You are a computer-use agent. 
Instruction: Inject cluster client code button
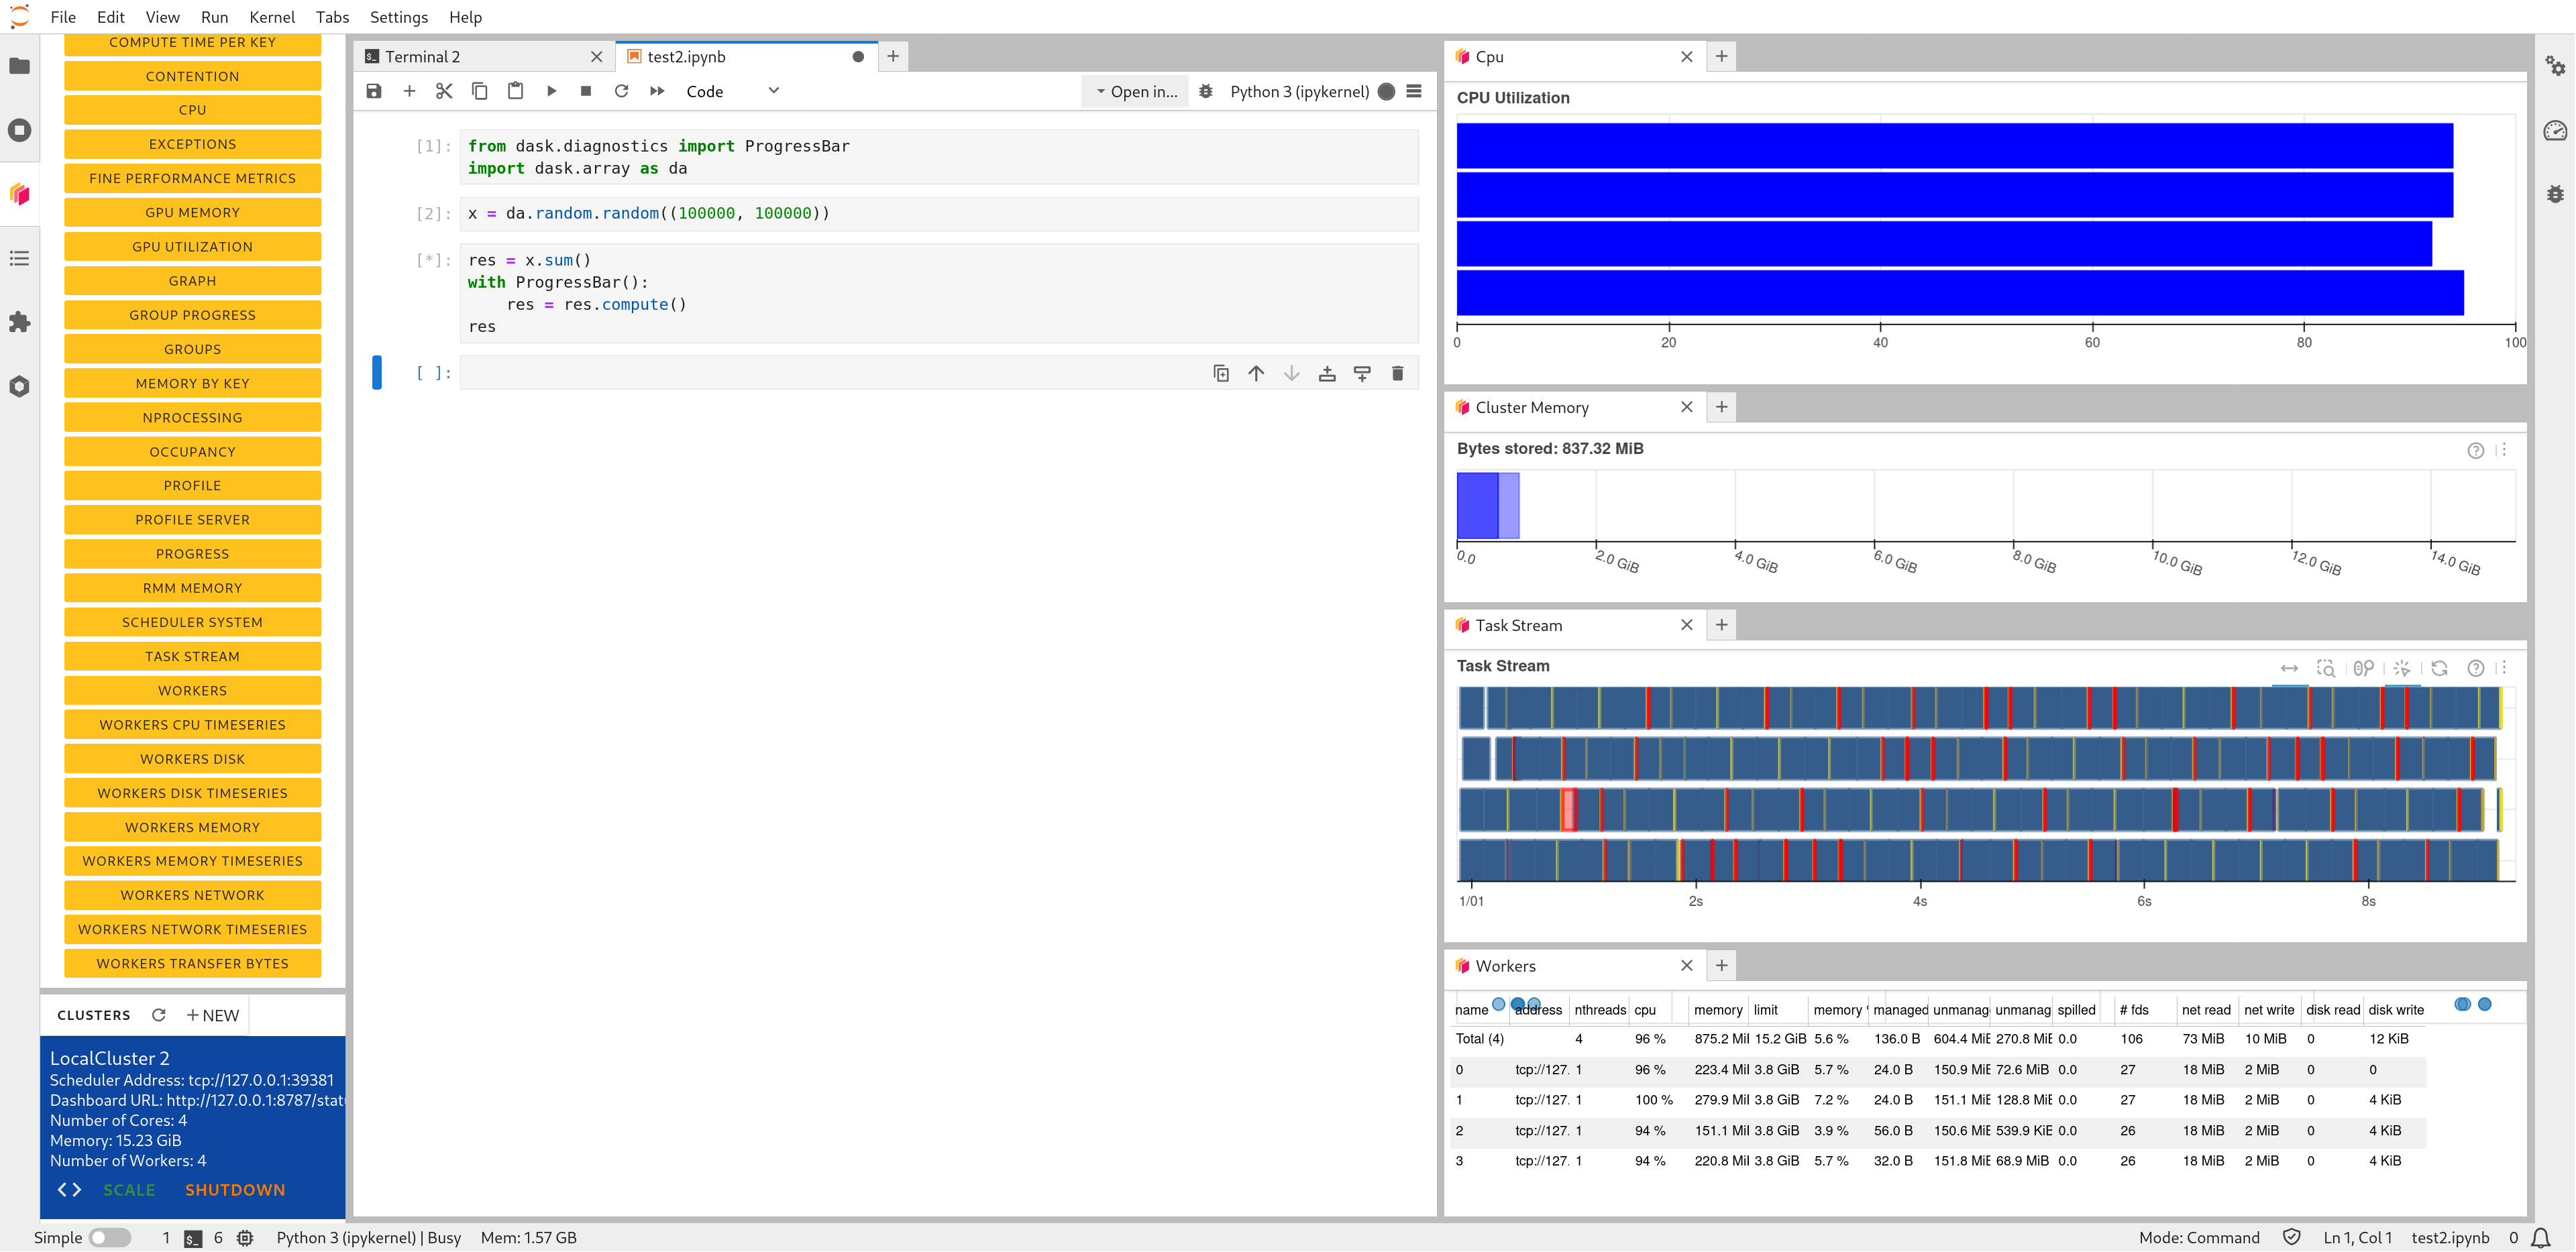(69, 1190)
